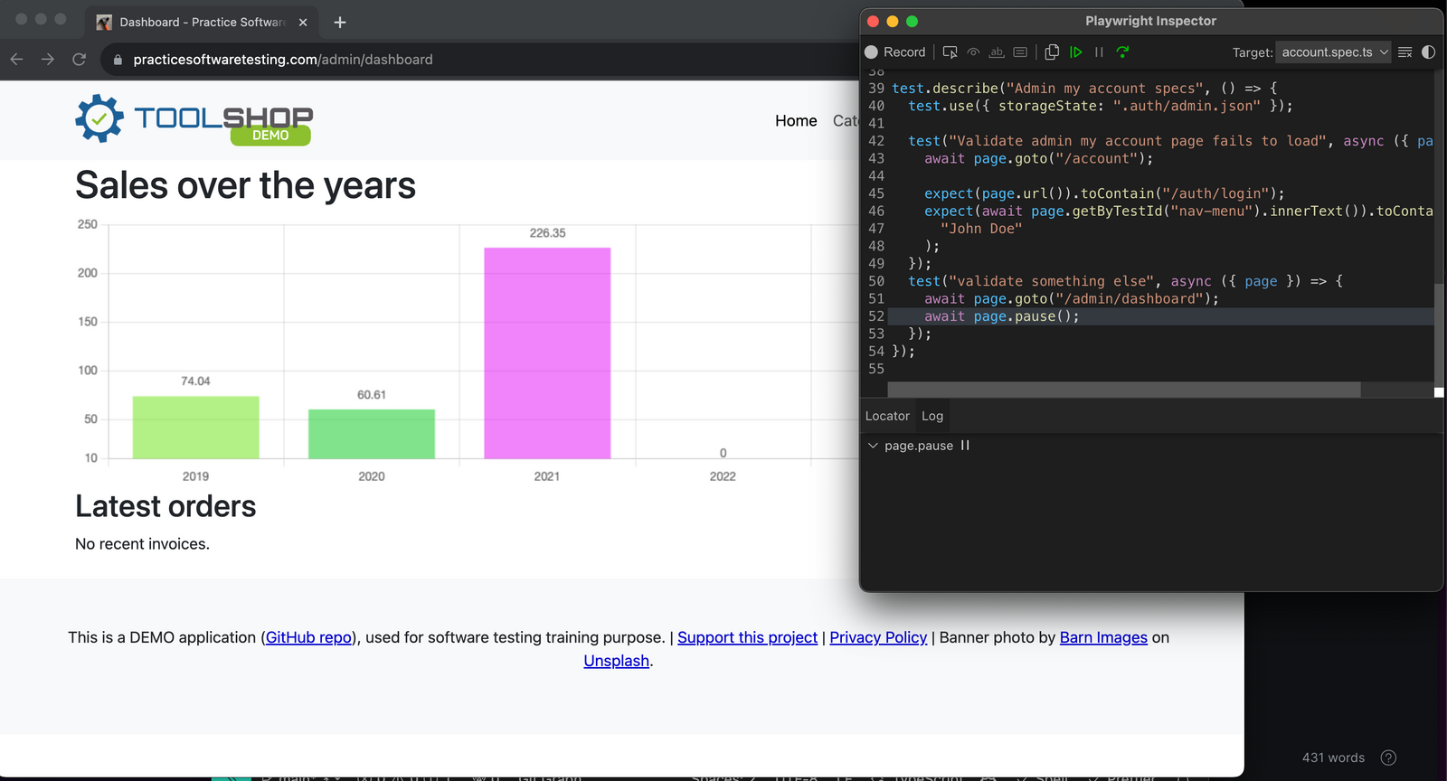Click the Assert visibility eye icon
Screen dimensions: 1447x781
[x=973, y=52]
